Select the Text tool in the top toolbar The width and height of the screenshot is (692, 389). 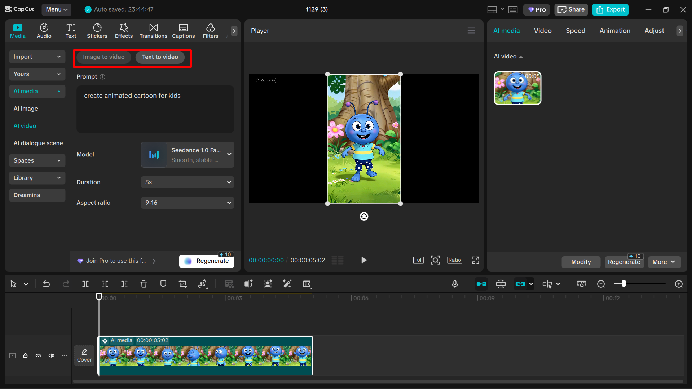[71, 31]
